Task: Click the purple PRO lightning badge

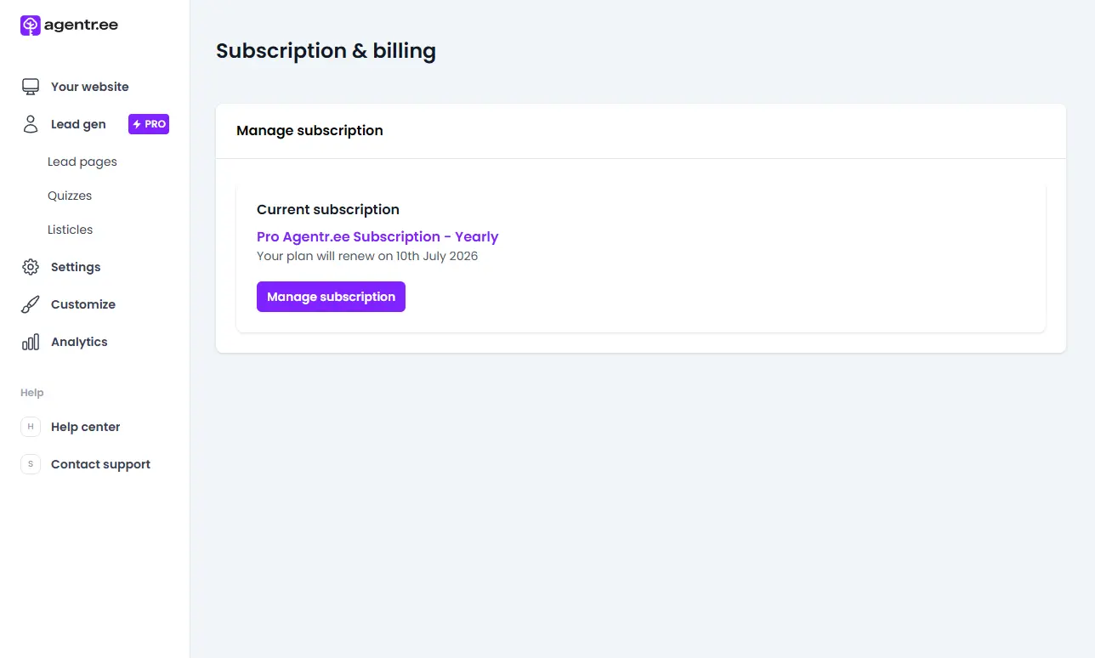Action: pos(149,124)
